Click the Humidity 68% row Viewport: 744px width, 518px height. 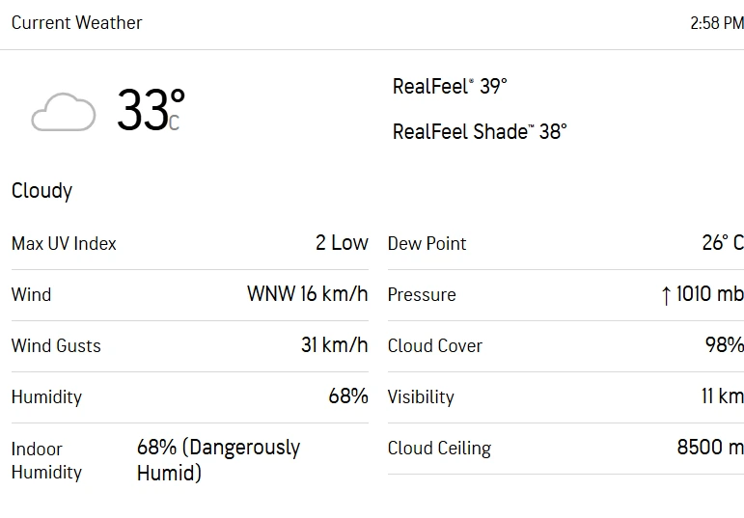click(x=190, y=397)
